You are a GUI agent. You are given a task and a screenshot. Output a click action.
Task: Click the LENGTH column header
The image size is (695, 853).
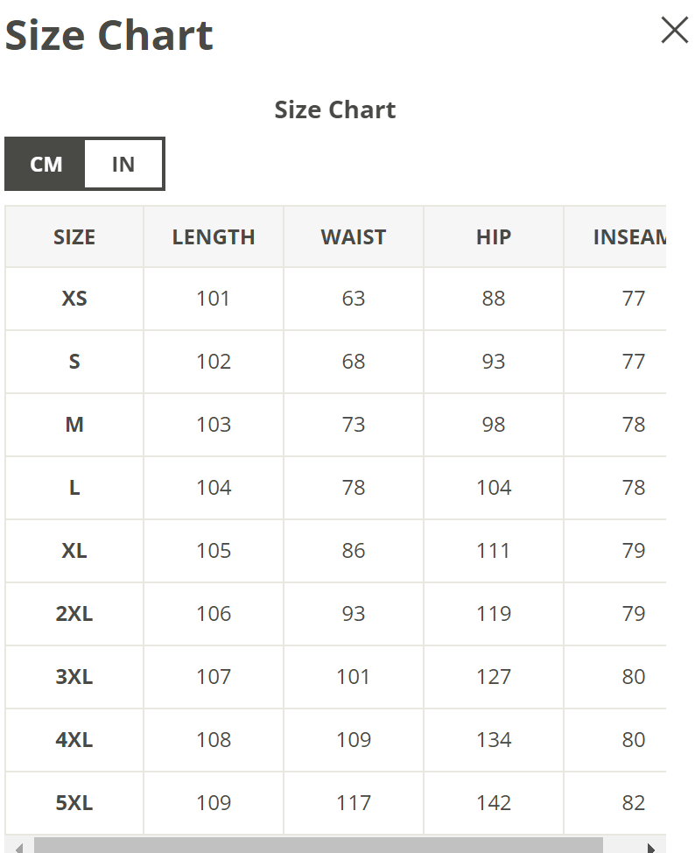pos(214,237)
